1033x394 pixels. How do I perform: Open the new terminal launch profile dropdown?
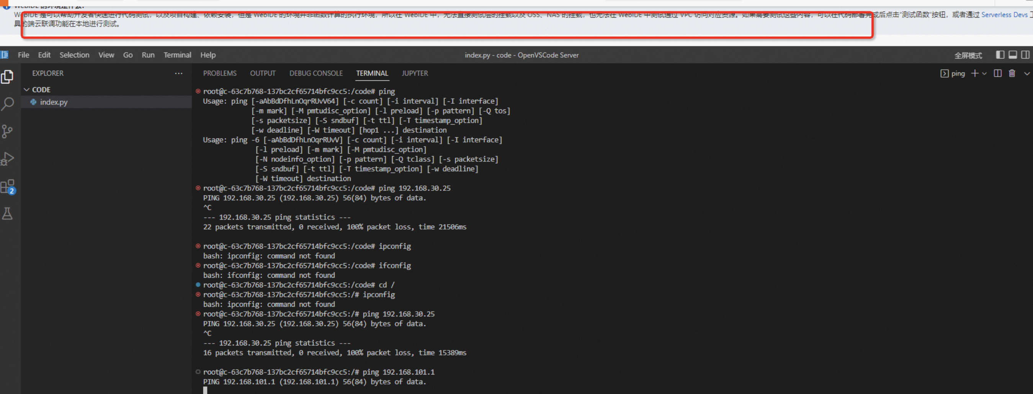(x=984, y=74)
